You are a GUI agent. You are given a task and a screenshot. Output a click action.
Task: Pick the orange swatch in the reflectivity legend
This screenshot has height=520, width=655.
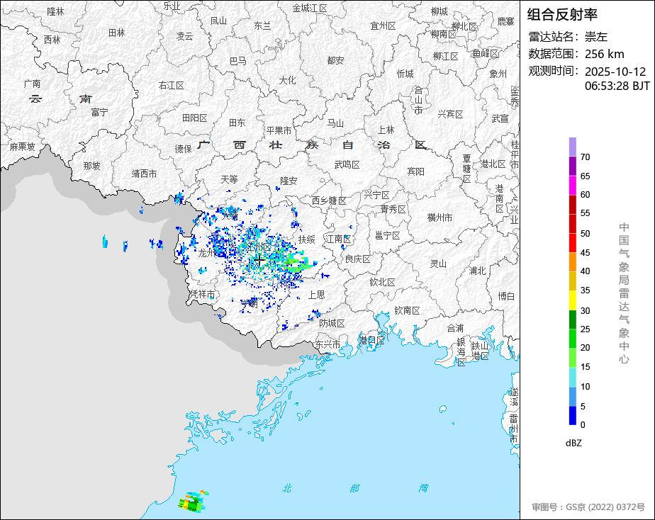point(572,261)
